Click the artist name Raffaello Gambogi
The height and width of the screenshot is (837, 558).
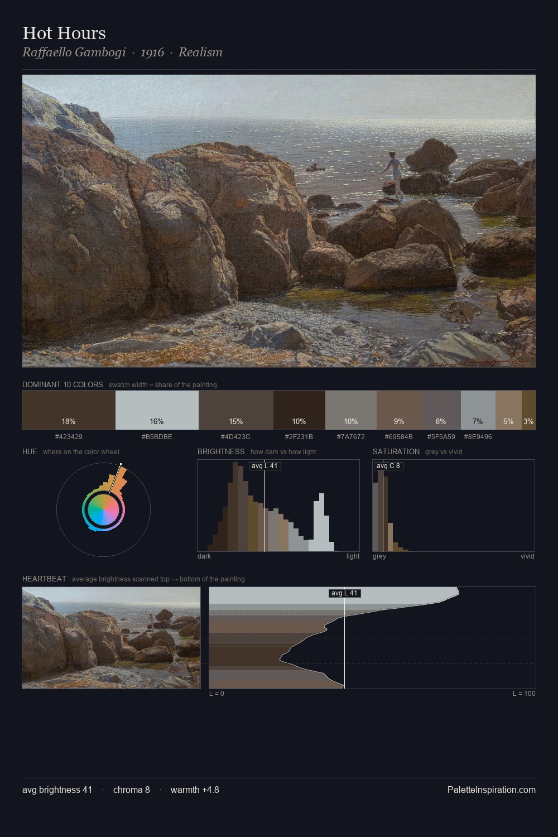coord(74,52)
